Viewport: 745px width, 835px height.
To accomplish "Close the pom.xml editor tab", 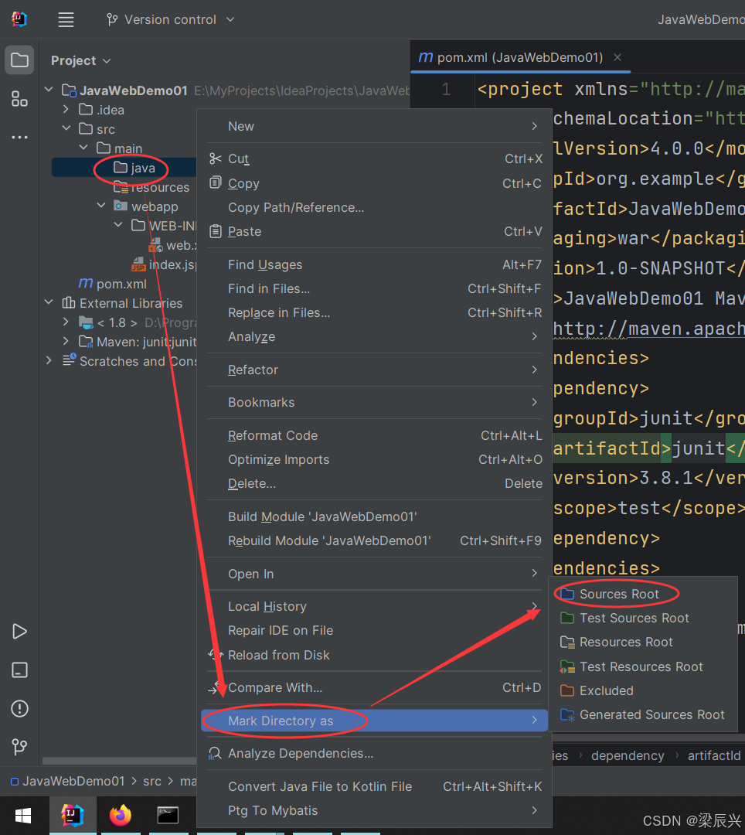I will coord(617,57).
